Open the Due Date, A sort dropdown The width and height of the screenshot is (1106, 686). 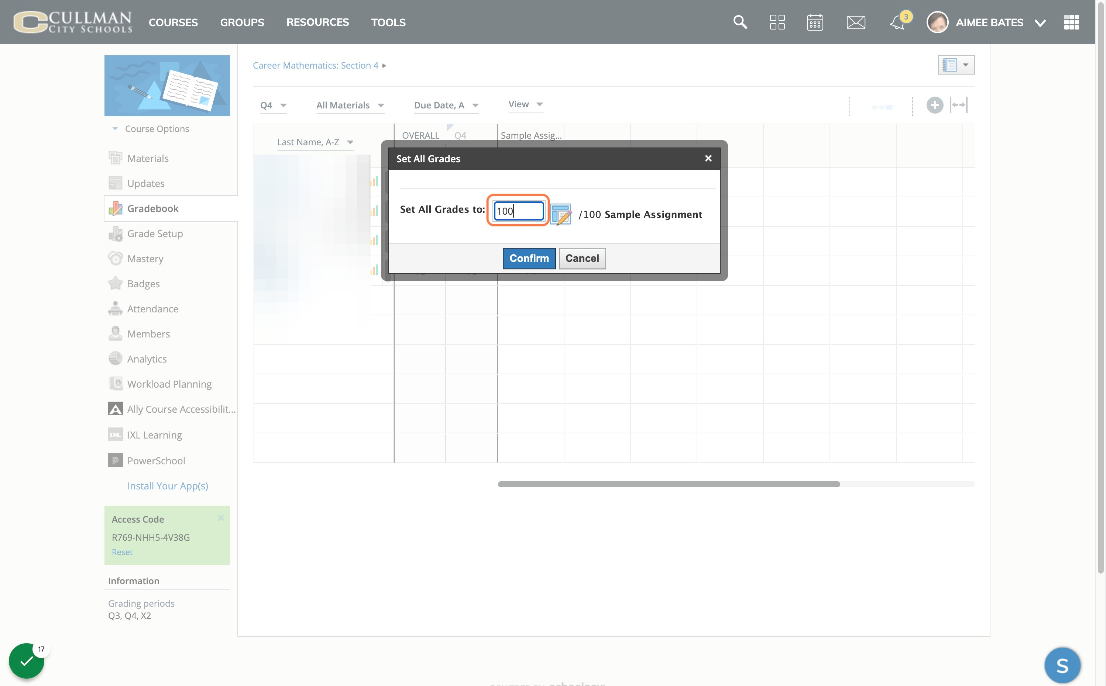click(x=446, y=105)
